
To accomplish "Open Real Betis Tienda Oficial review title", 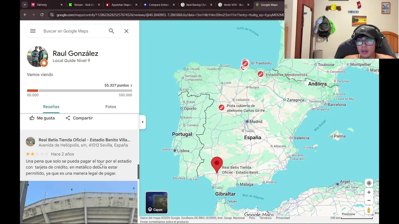I will [x=84, y=140].
